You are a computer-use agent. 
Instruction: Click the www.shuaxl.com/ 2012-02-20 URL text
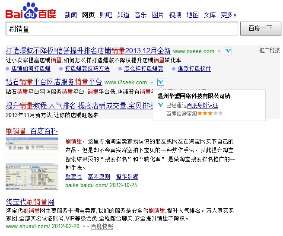43,226
